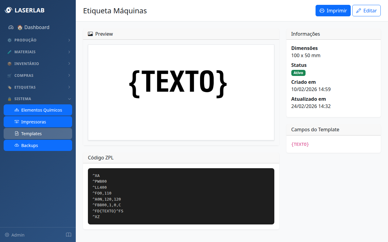
Task: Click the Templates file icon
Action: pyautogui.click(x=17, y=134)
